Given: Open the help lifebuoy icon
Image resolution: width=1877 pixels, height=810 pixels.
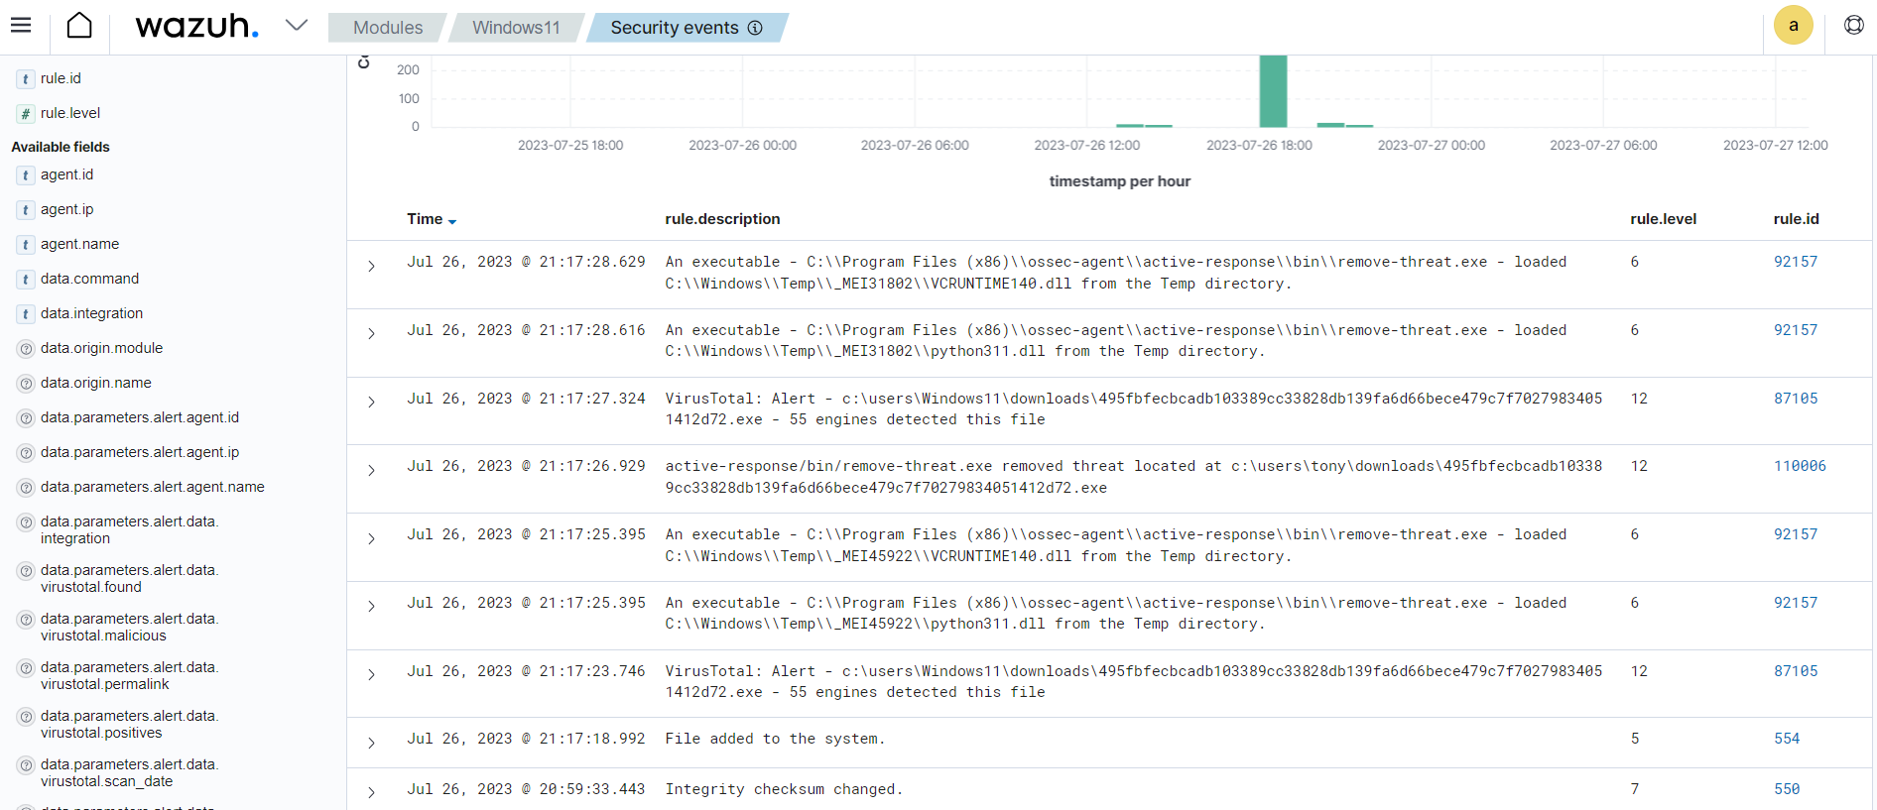Looking at the screenshot, I should point(1854,26).
